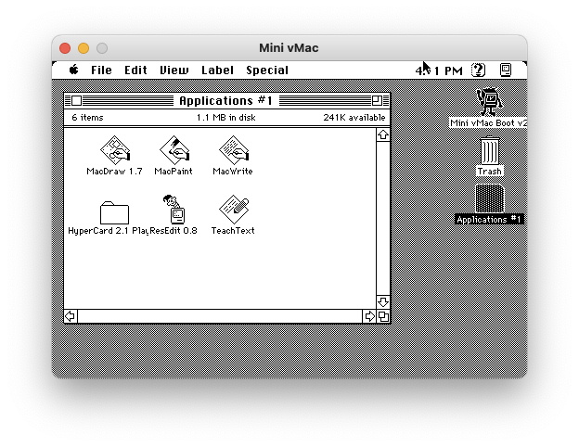Click the close box of the Applications #1 window
The image size is (579, 447).
point(76,100)
